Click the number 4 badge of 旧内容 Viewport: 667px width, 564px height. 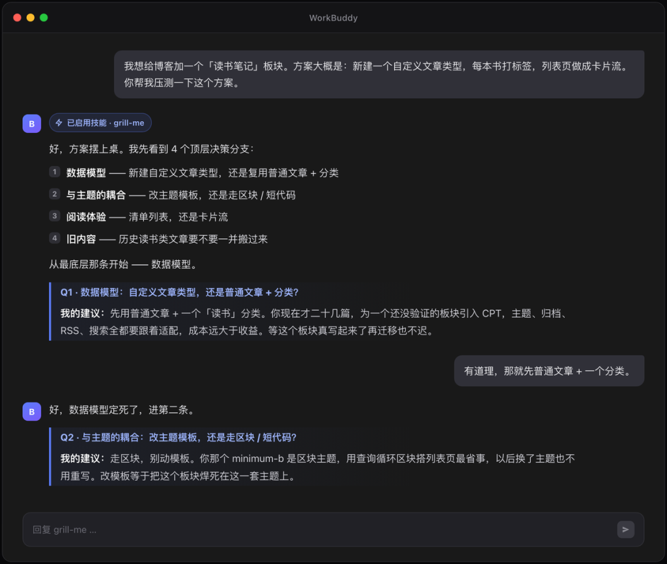(x=55, y=238)
